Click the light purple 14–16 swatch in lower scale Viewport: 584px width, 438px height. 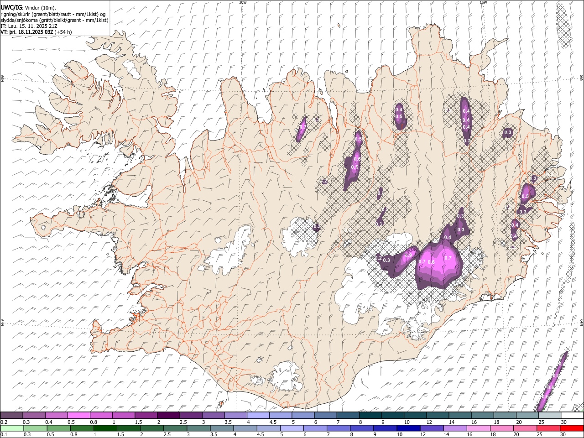pos(454,428)
